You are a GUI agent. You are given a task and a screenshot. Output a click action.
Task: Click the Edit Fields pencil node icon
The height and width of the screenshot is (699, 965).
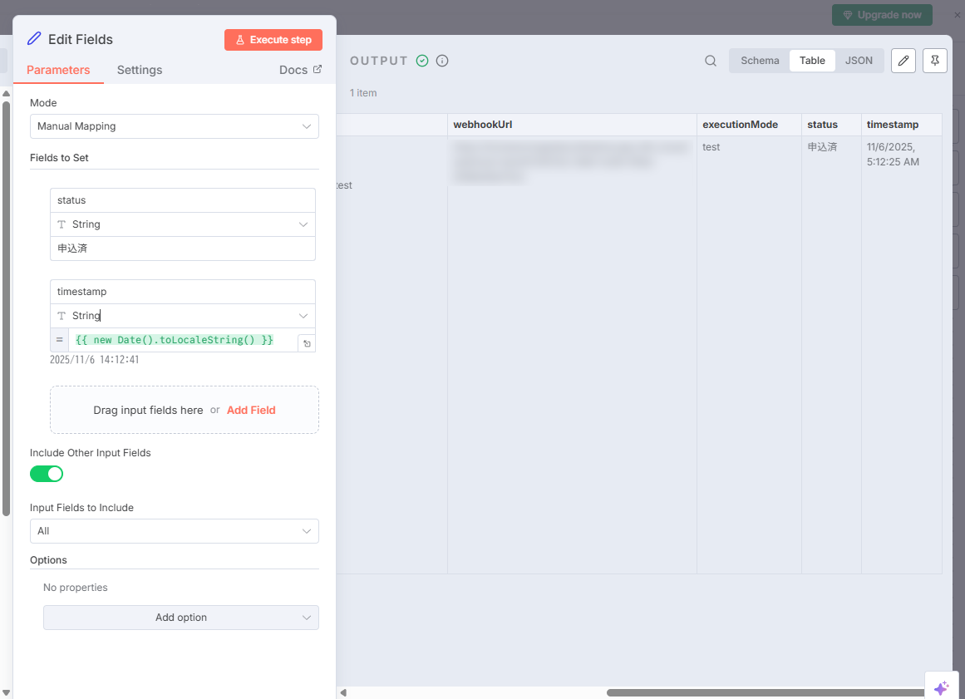34,39
